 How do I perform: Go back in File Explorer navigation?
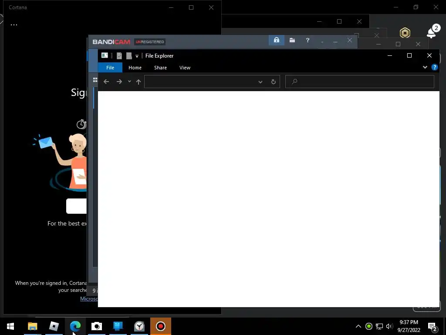pos(106,82)
